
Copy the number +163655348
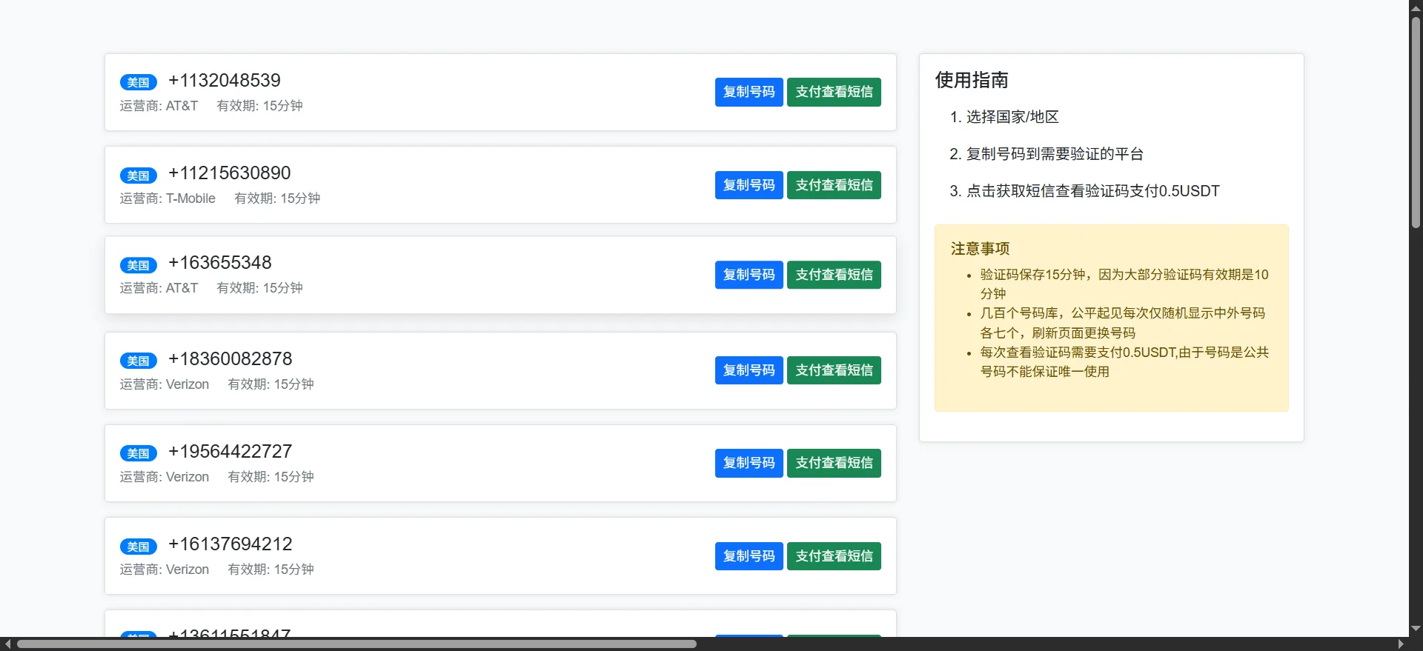[x=749, y=275]
